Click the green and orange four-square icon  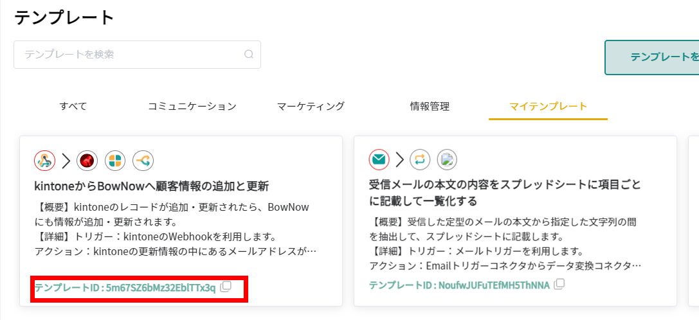click(115, 160)
